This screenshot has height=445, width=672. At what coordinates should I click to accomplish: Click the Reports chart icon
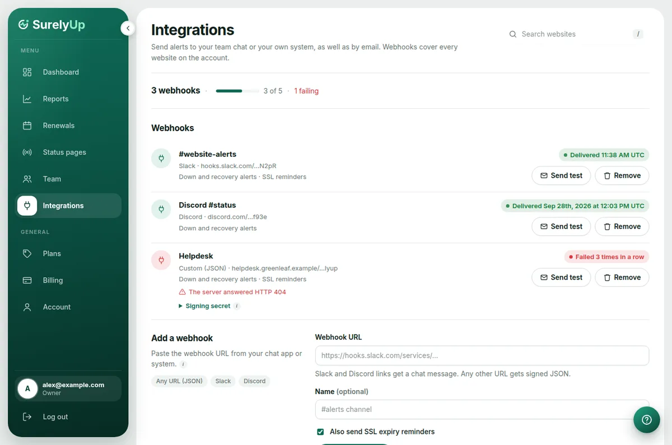[27, 99]
